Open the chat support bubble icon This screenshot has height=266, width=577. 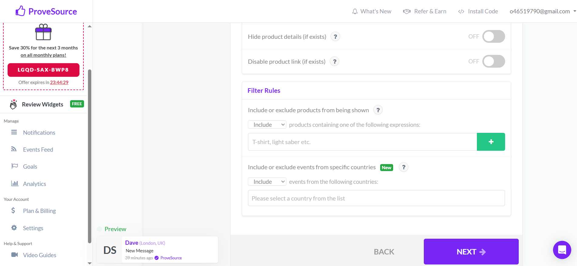[562, 250]
